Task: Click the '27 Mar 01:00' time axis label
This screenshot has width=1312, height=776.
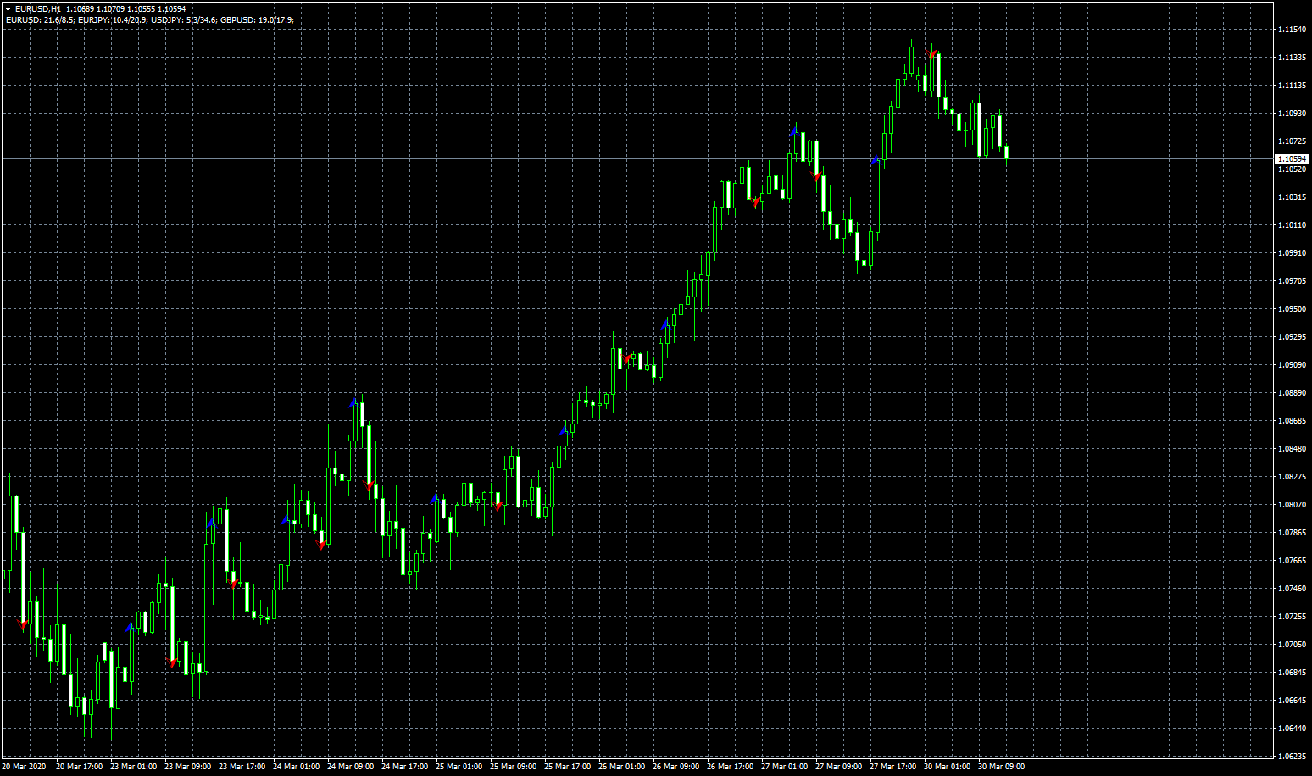Action: pyautogui.click(x=784, y=767)
